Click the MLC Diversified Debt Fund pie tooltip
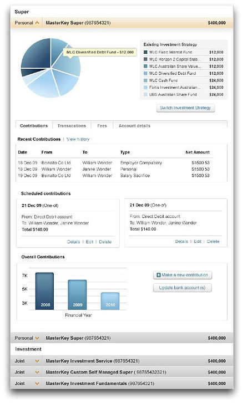 point(100,52)
